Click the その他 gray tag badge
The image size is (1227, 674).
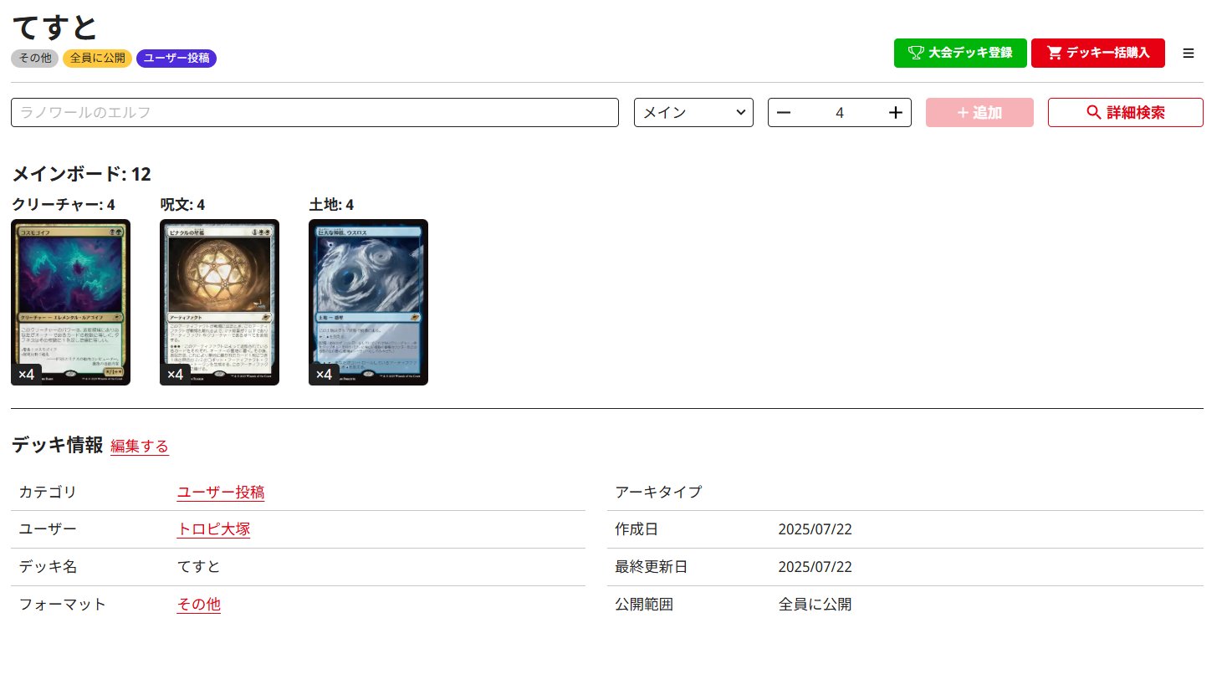pyautogui.click(x=34, y=59)
